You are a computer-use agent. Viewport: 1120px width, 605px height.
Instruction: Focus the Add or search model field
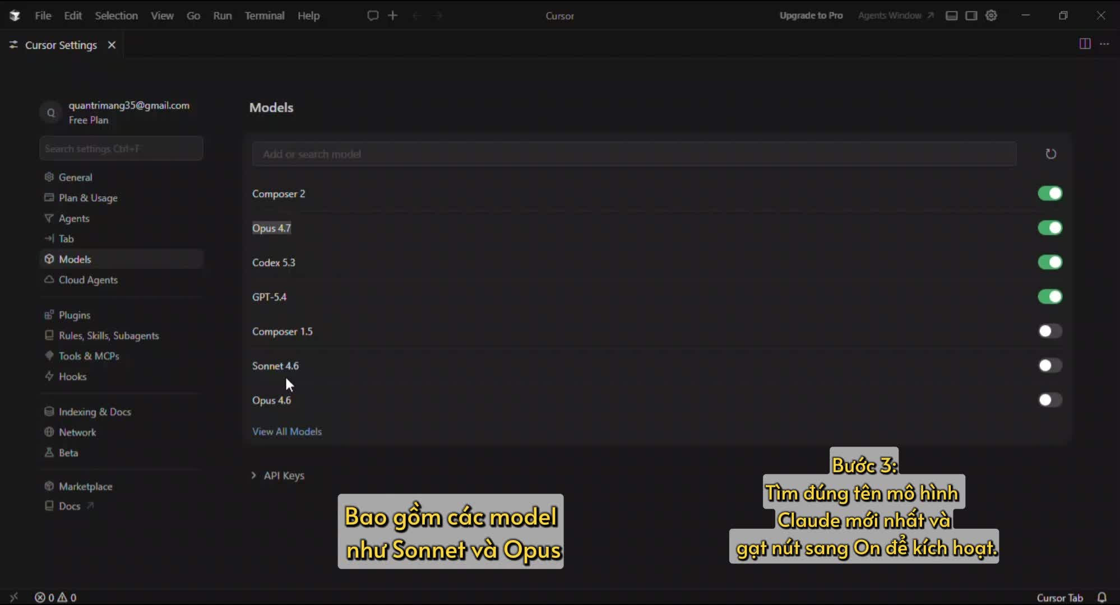[634, 154]
